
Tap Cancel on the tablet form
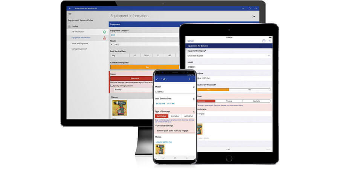(x=191, y=41)
